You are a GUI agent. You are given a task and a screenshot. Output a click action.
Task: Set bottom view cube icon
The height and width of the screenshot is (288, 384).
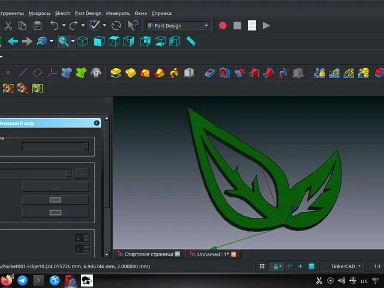(x=160, y=41)
